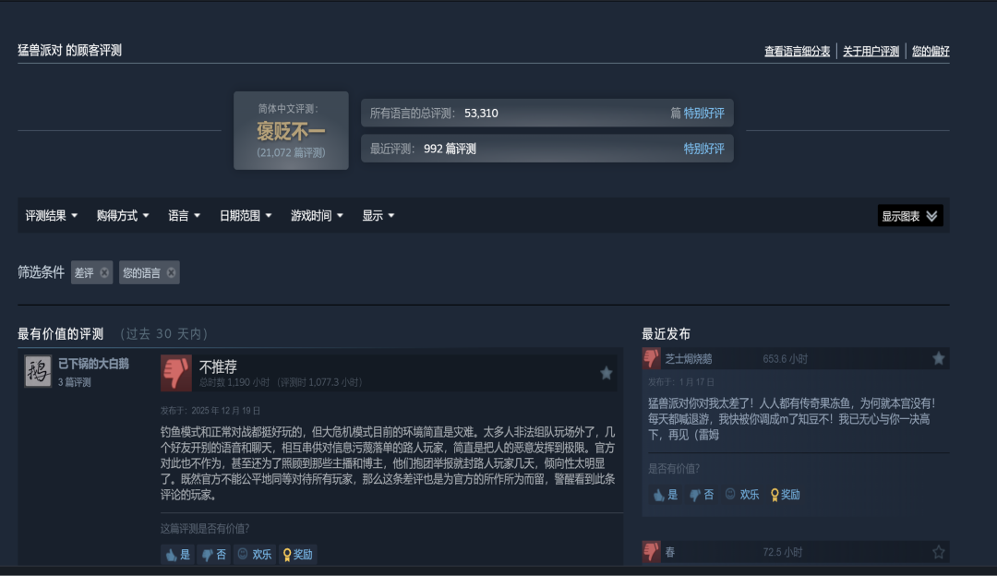
Task: Click the 是 thumbs-up icon on 芝士焗烧鹅's review
Action: (661, 494)
